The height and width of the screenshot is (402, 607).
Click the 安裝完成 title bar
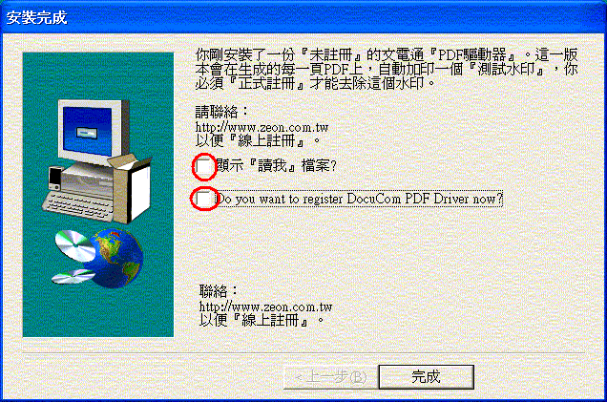(x=303, y=17)
